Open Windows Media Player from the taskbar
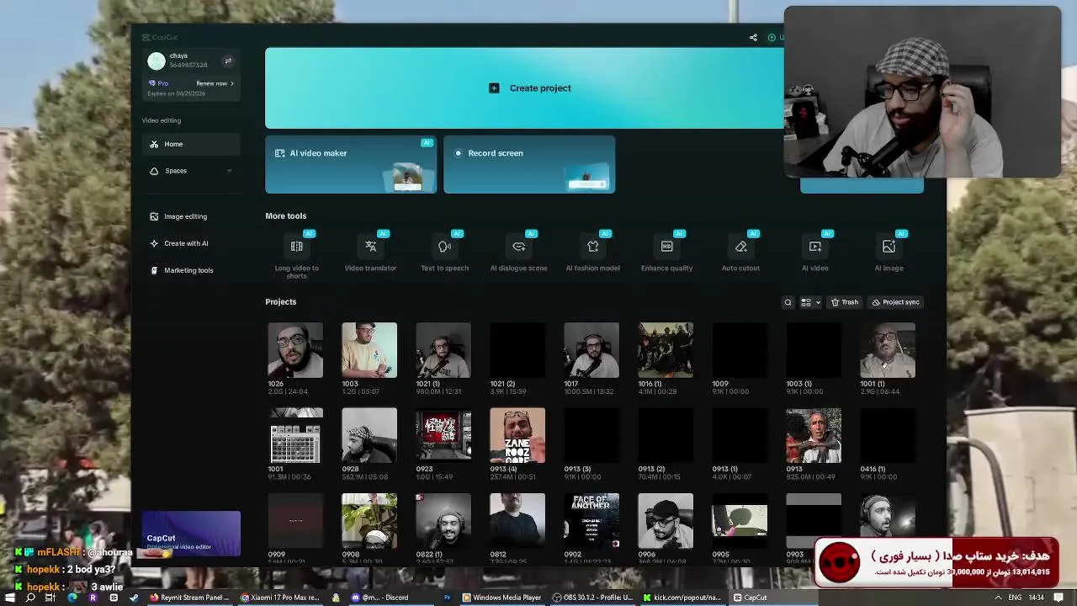This screenshot has width=1077, height=606. click(501, 598)
